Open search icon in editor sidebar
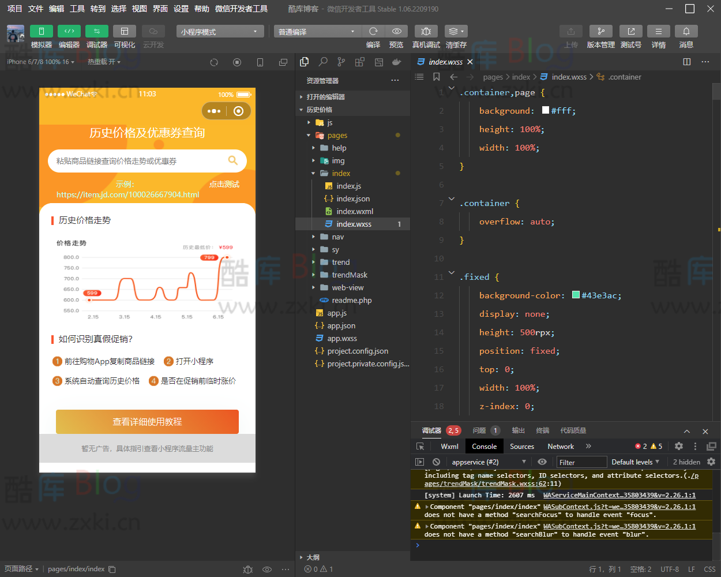 point(323,62)
